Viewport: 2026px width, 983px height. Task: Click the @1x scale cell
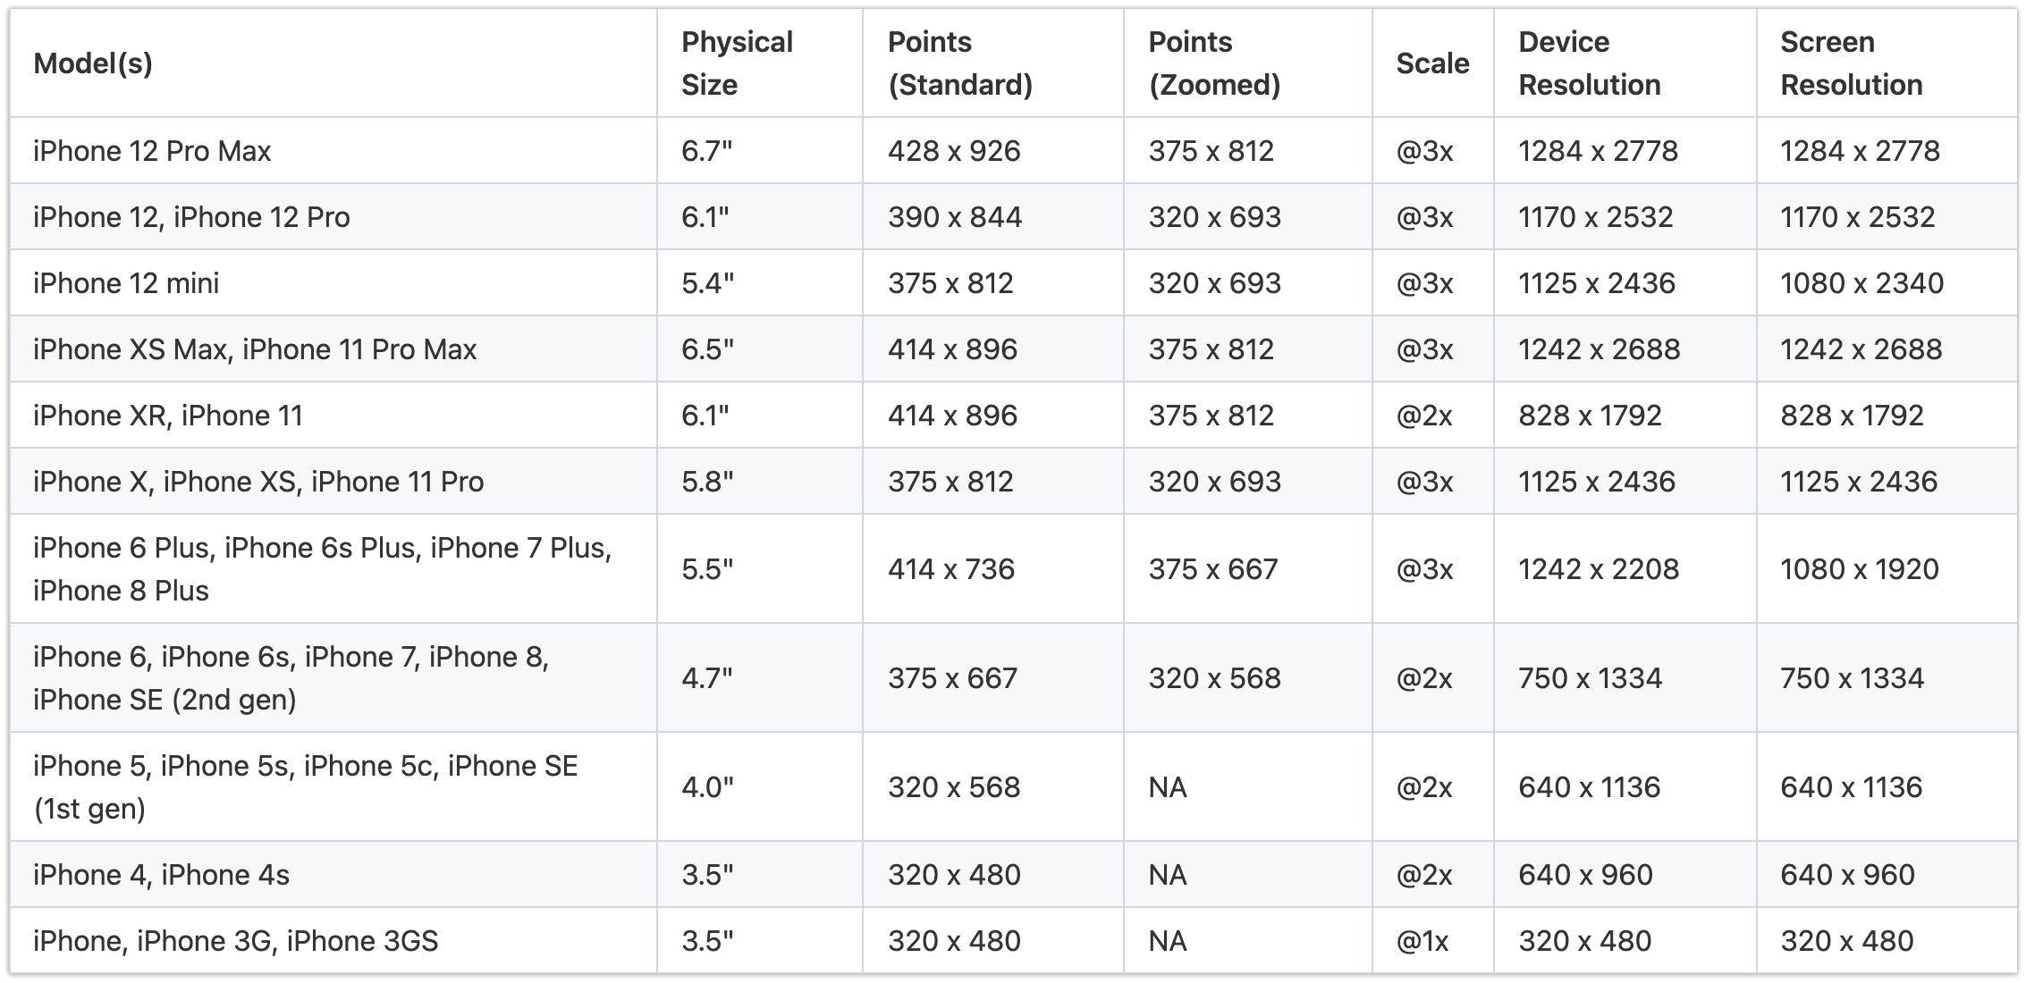point(1422,941)
